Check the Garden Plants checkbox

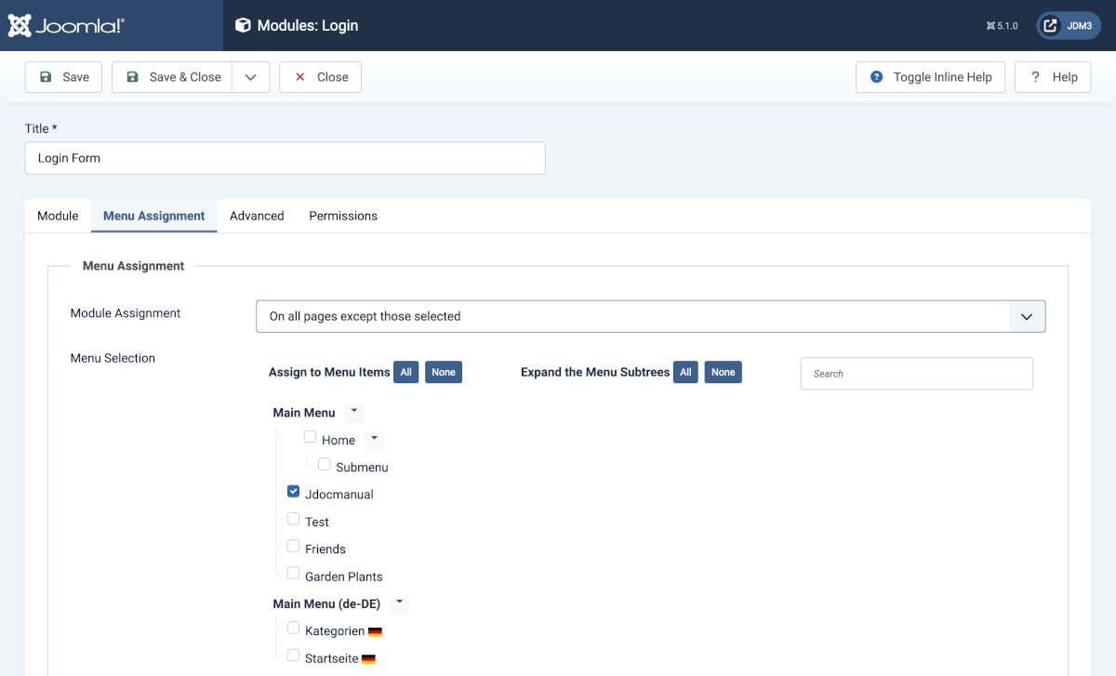tap(294, 573)
